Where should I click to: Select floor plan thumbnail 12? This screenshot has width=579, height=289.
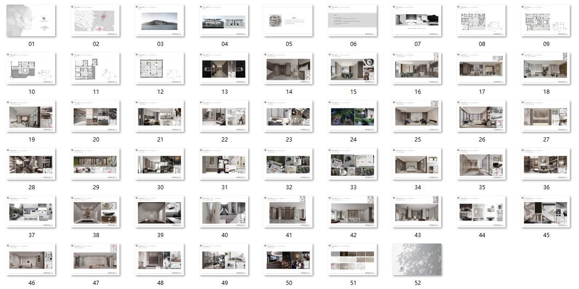click(x=160, y=68)
